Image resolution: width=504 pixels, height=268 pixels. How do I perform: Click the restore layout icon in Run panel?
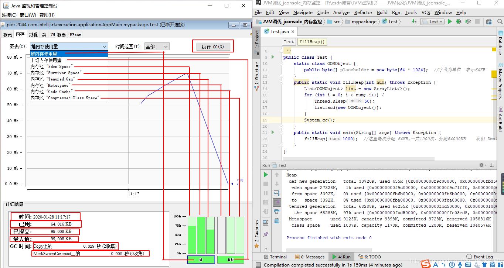(x=266, y=223)
